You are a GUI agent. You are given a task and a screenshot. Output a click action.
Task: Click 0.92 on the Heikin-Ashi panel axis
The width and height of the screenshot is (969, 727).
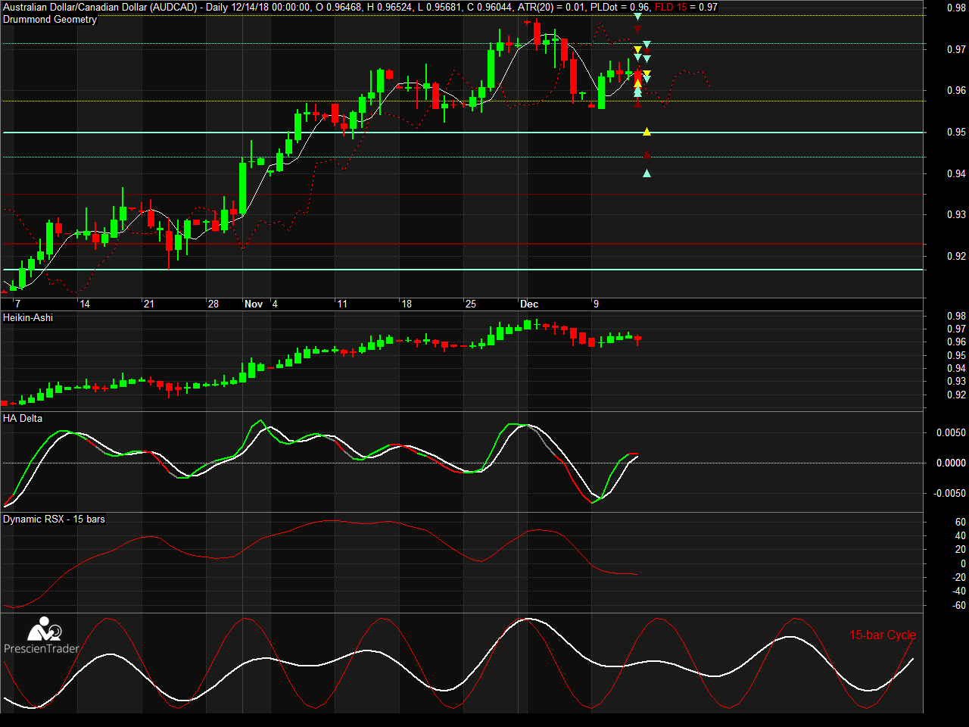956,395
